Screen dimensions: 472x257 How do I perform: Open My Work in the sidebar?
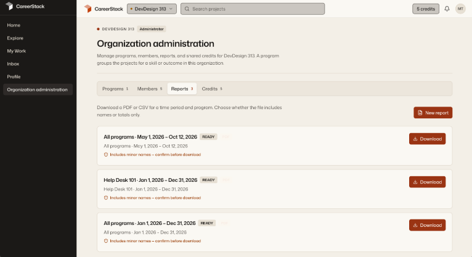point(16,51)
